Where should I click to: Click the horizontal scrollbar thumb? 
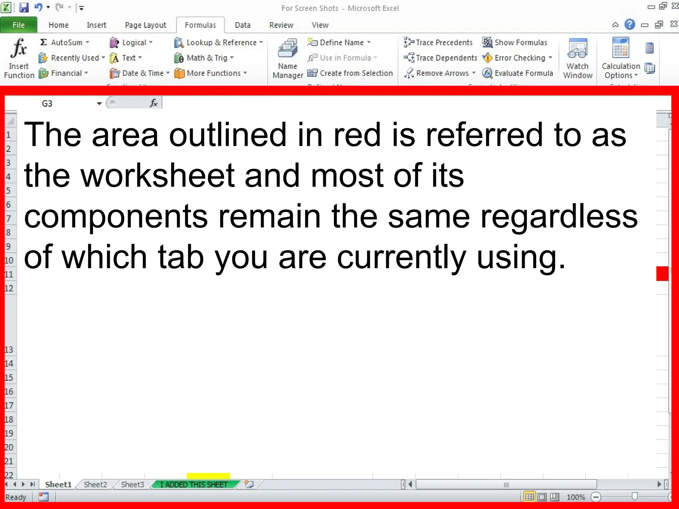coord(506,484)
